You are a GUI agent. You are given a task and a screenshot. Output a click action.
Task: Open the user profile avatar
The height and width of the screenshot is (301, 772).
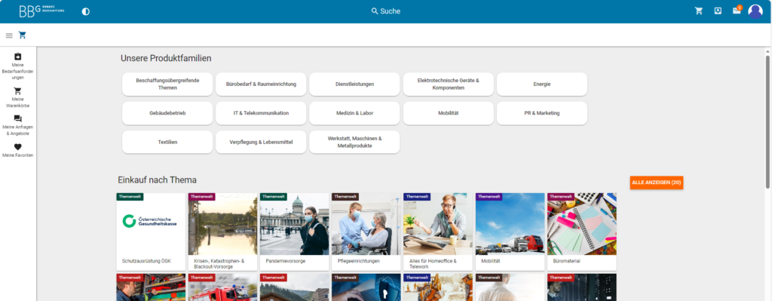[755, 11]
